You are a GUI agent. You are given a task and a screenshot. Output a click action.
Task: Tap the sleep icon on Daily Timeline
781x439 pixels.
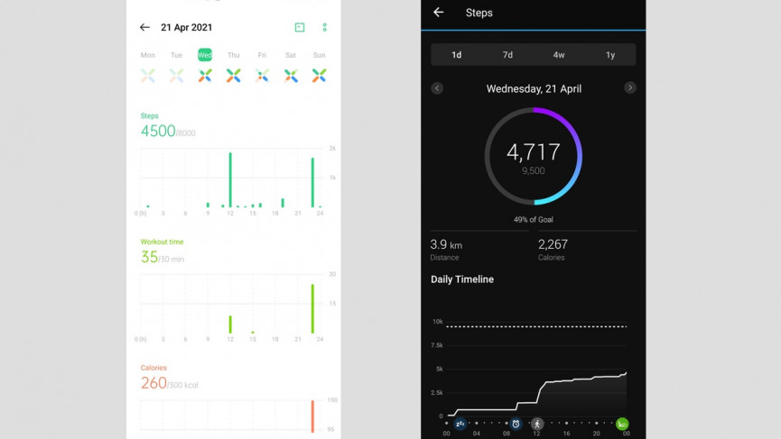(460, 424)
